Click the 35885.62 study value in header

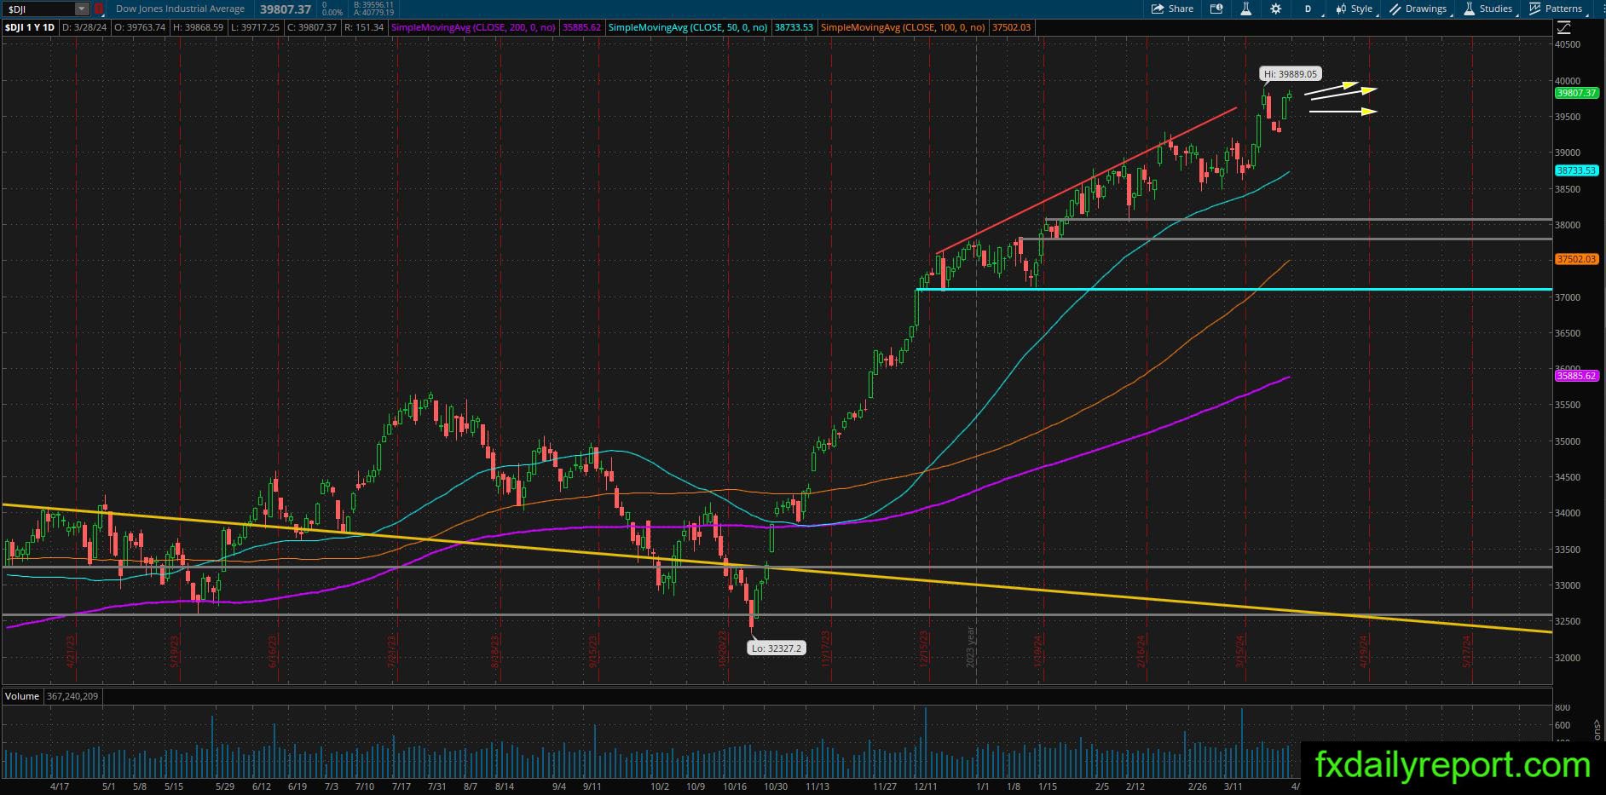tap(582, 27)
